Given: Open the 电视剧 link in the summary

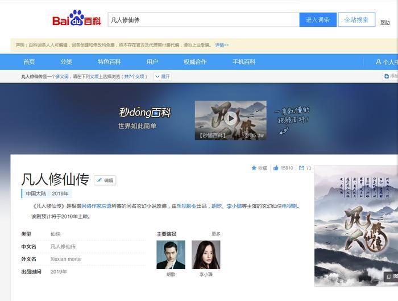Looking at the screenshot, I should [x=289, y=206].
